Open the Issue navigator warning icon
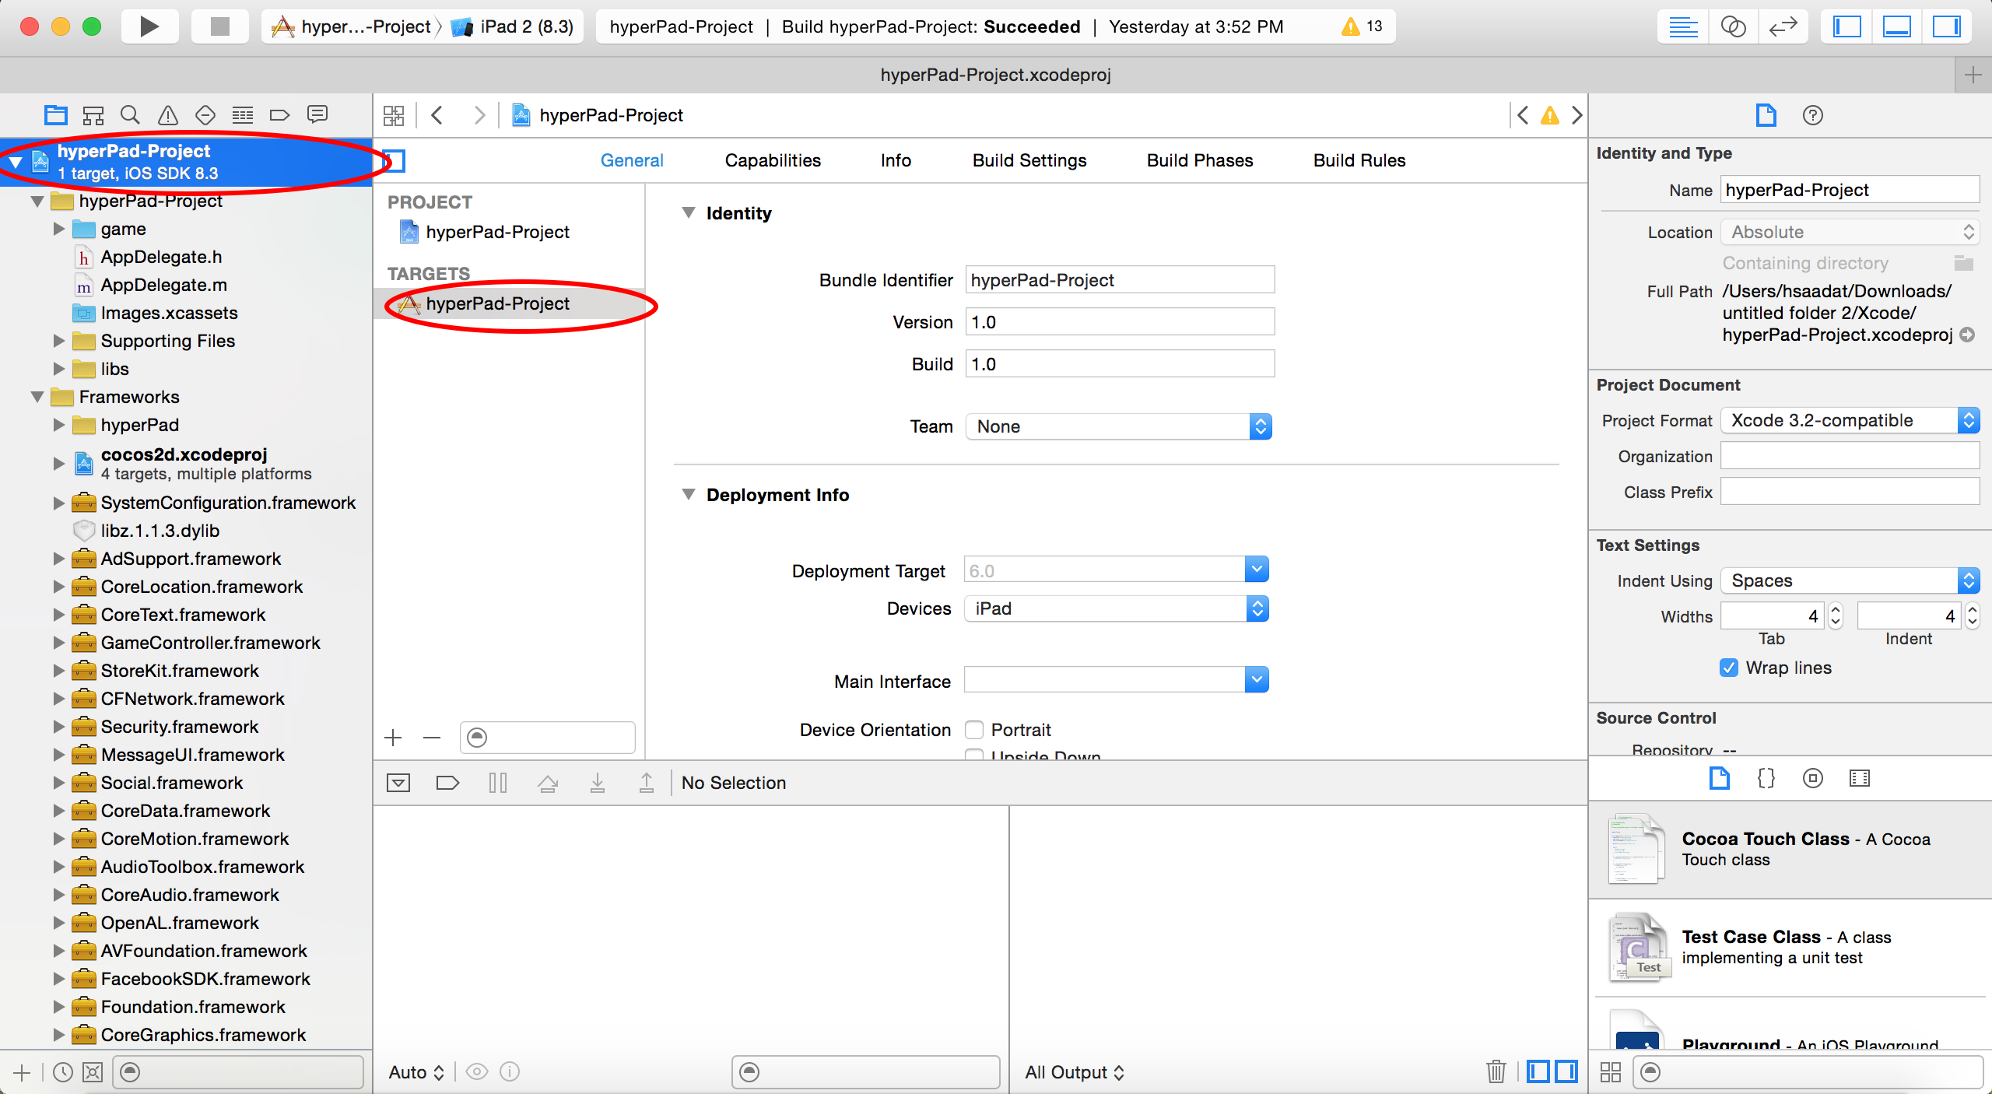This screenshot has height=1094, width=1992. [x=167, y=114]
